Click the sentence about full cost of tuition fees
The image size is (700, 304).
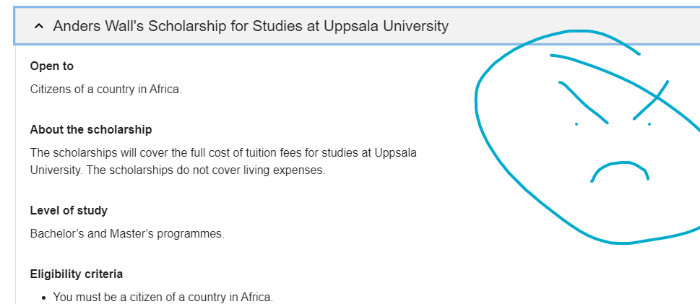(x=223, y=152)
